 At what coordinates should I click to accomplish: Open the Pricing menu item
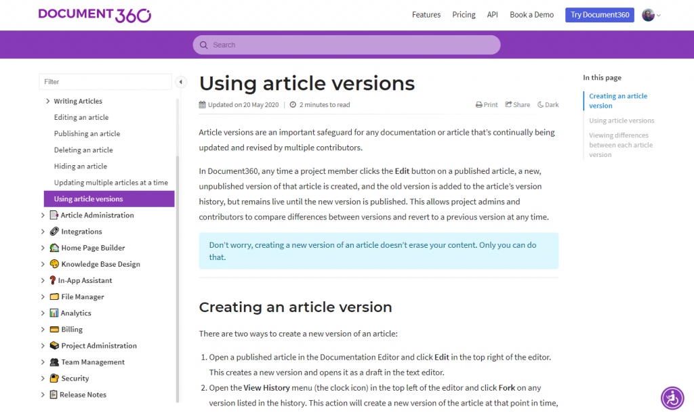[x=464, y=14]
